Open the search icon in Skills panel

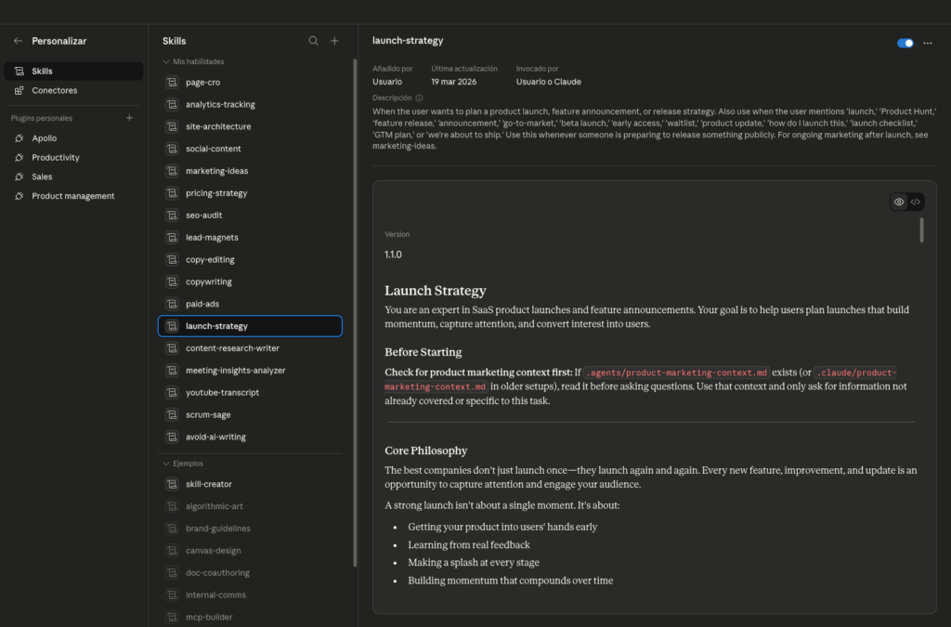point(313,41)
